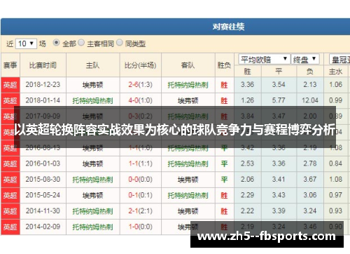Open home team 埃弗顿 in 2018-12-23 row
350x254 pixels.
coord(92,85)
